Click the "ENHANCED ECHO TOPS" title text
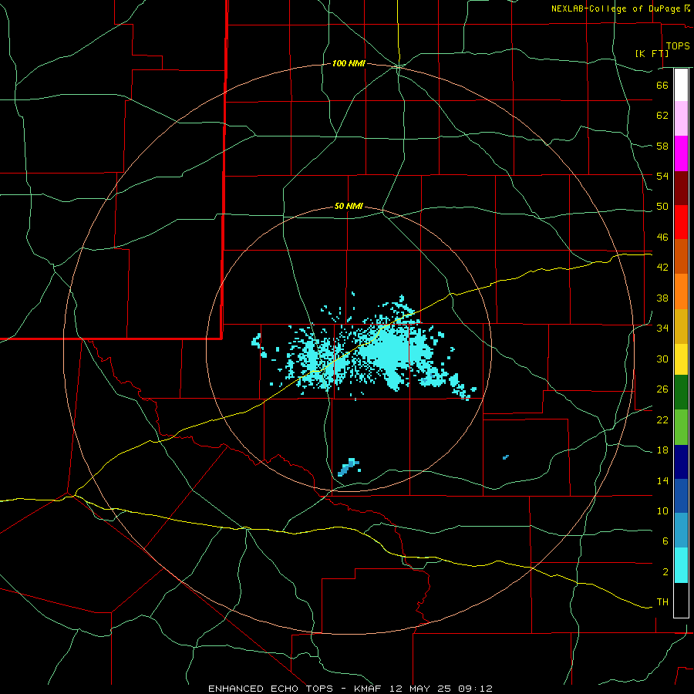The height and width of the screenshot is (694, 694). pos(271,689)
